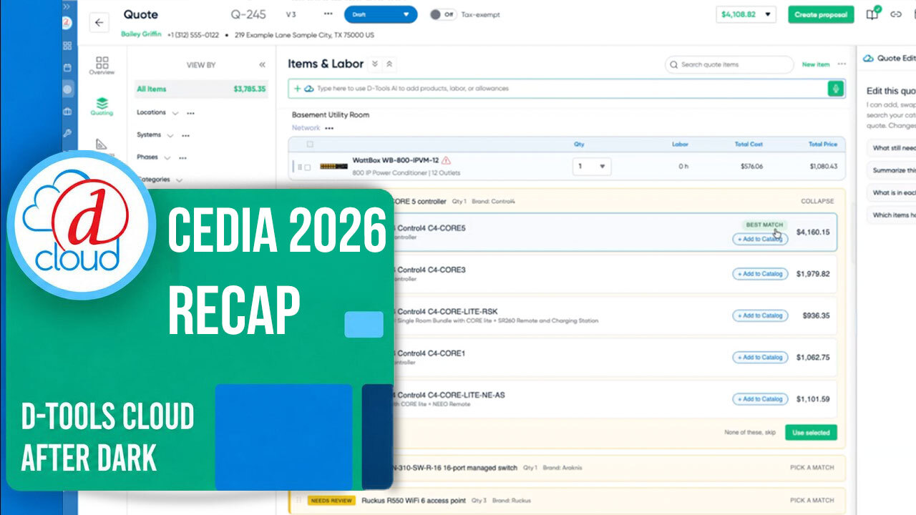Collapse all items with double-up chevron
The width and height of the screenshot is (916, 515).
(x=389, y=64)
